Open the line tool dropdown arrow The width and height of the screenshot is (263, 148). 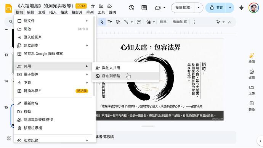tap(131, 22)
